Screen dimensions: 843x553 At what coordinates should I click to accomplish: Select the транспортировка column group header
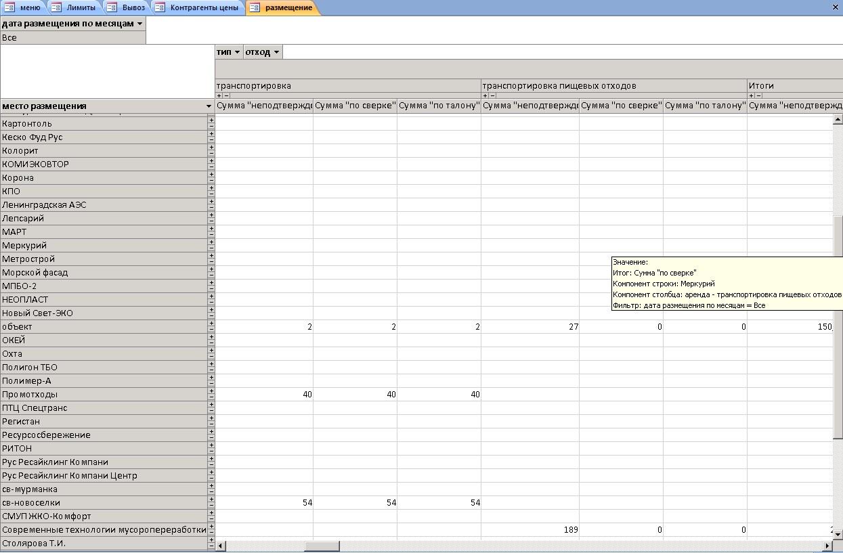point(347,86)
